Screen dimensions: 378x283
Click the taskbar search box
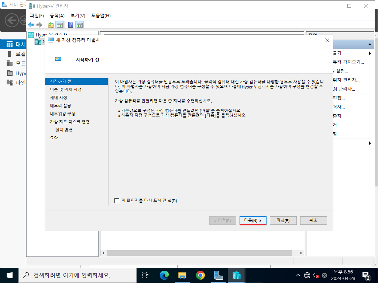click(78, 275)
